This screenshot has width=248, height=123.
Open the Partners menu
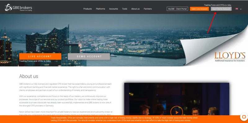148,9
